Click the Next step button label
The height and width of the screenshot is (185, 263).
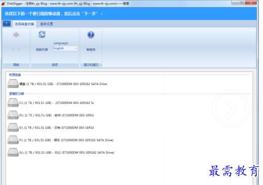16,49
